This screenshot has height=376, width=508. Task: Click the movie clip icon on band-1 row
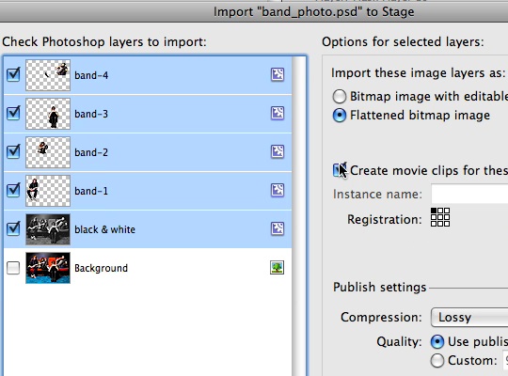(278, 190)
